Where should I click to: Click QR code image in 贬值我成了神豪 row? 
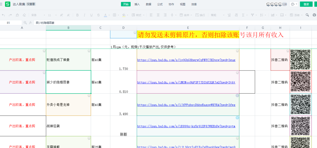(x=301, y=60)
